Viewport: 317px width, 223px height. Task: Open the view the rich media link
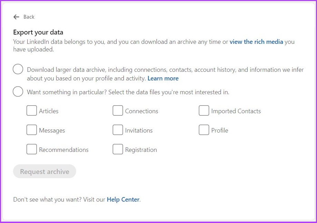(x=256, y=42)
